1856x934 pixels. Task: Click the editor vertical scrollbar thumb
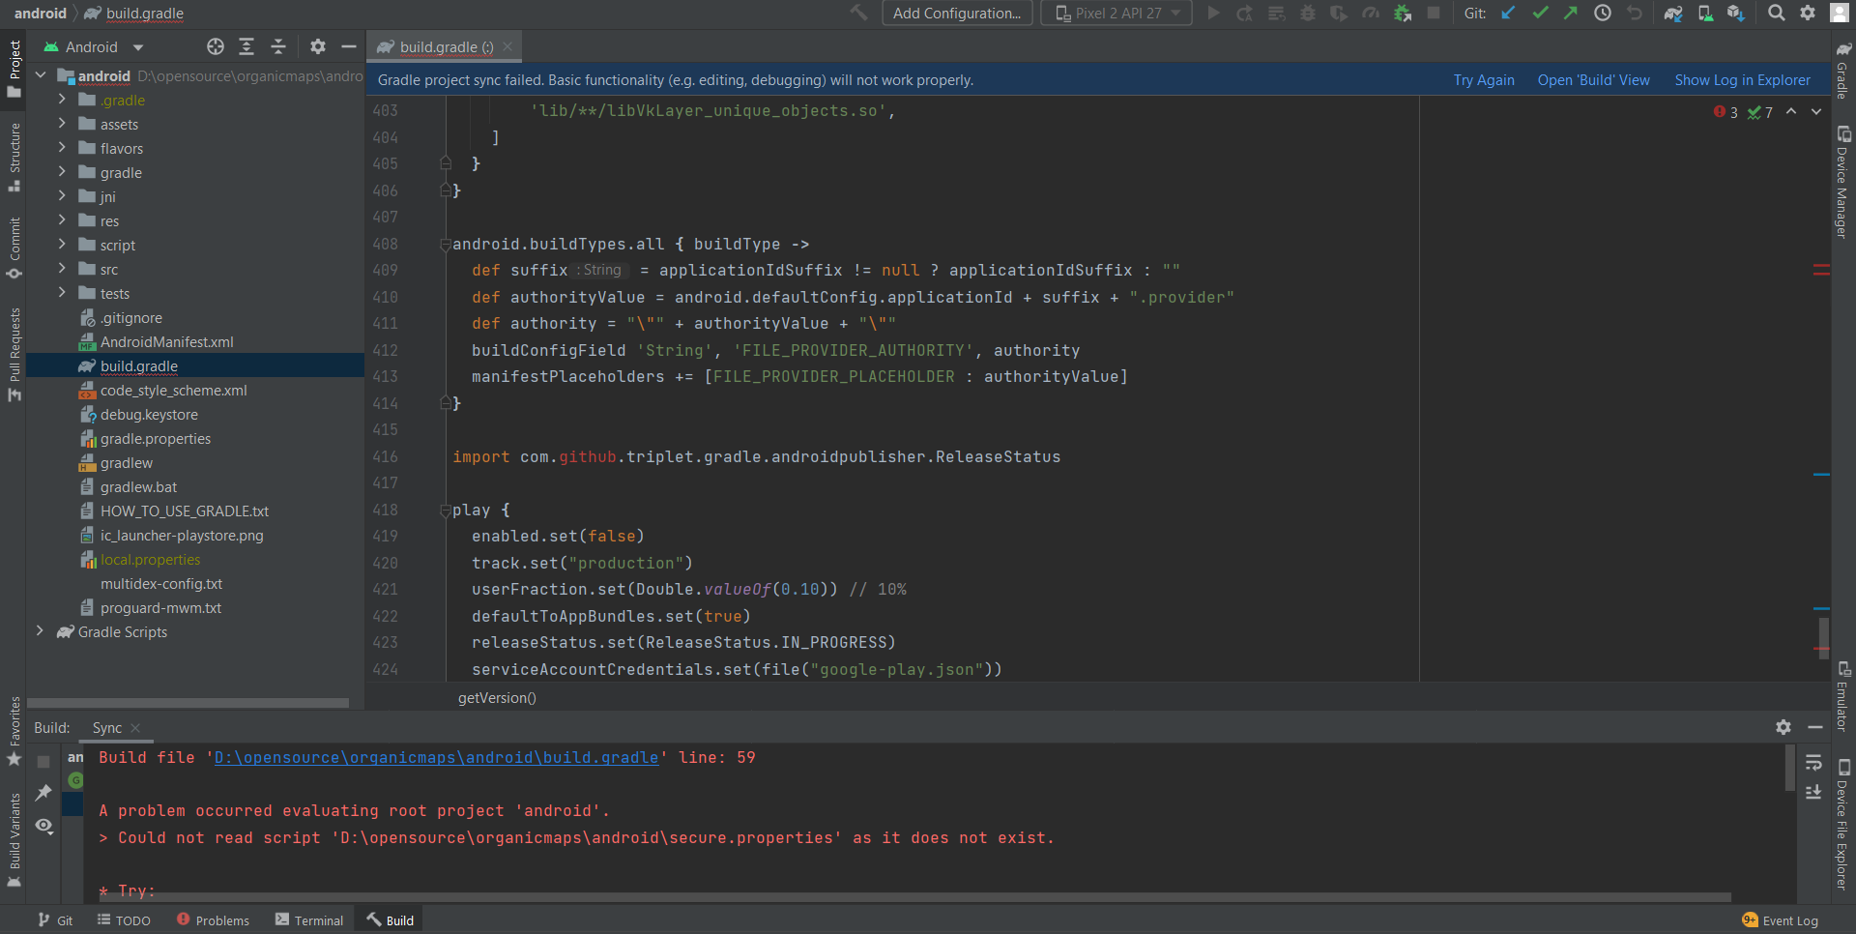coord(1823,637)
